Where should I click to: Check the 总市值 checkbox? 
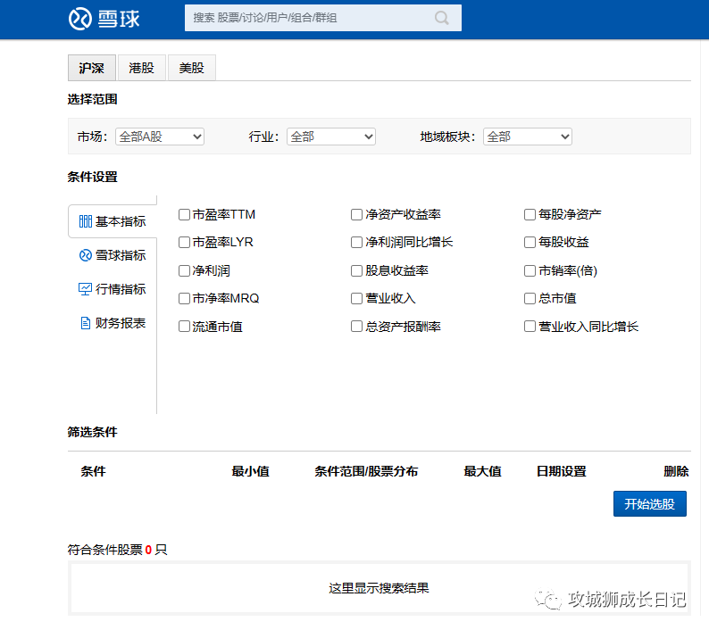point(530,298)
